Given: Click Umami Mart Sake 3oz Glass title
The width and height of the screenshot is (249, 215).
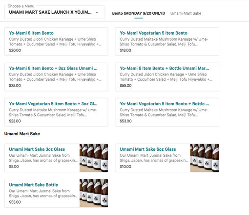Looking at the screenshot, I should click(37, 149).
